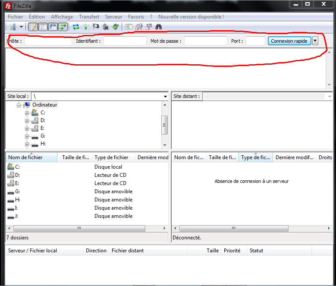Viewport: 336px width, 286px height.
Task: Select D: CD drive icon in tree
Action: pyautogui.click(x=35, y=120)
